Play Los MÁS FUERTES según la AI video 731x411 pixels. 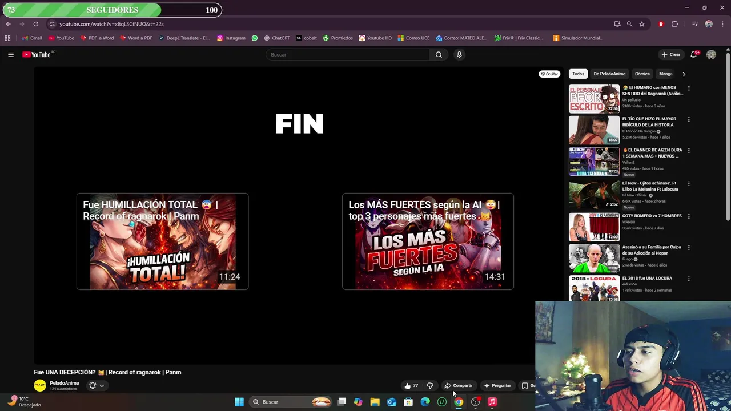click(428, 241)
